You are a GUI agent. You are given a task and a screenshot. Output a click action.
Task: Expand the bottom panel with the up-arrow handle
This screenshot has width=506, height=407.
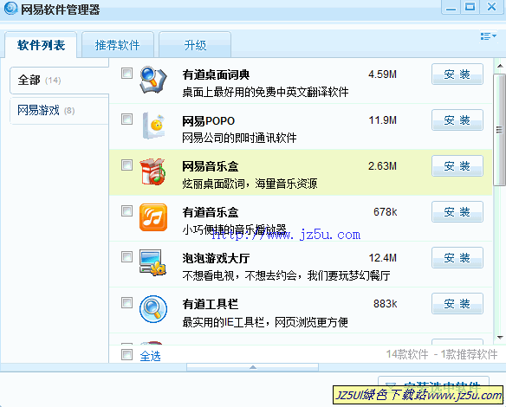click(x=253, y=367)
